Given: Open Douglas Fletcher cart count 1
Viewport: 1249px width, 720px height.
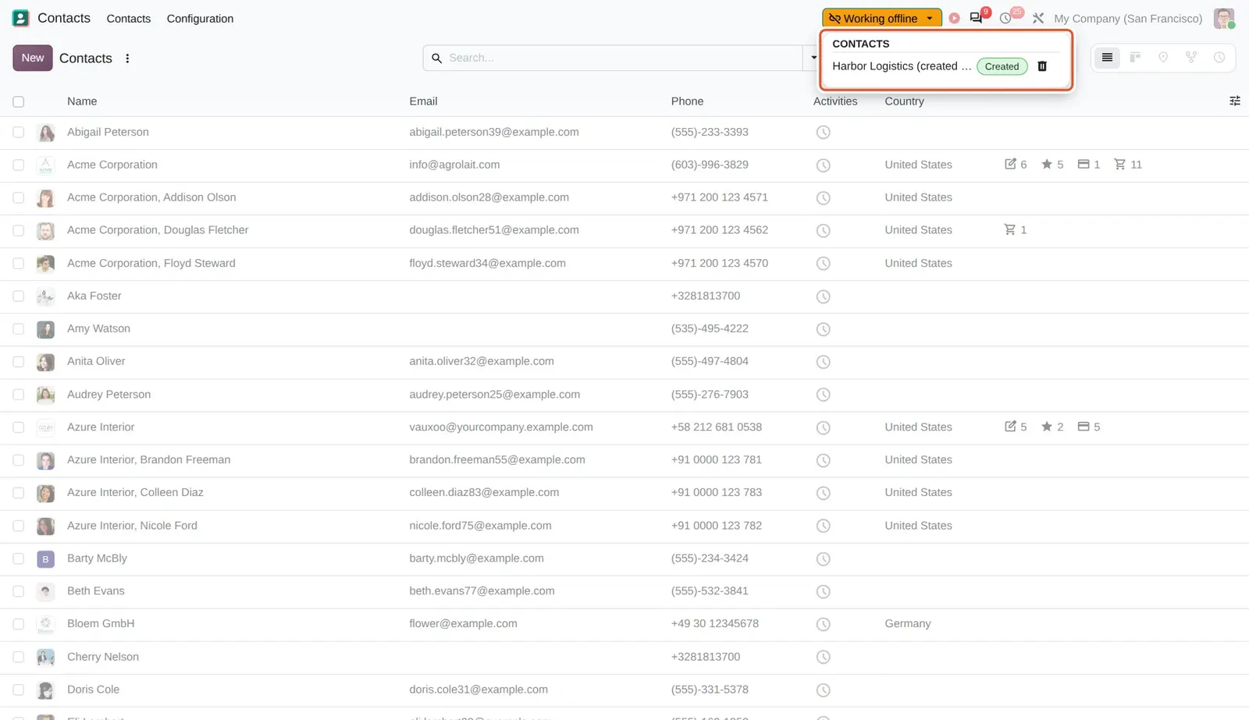Looking at the screenshot, I should [x=1016, y=230].
